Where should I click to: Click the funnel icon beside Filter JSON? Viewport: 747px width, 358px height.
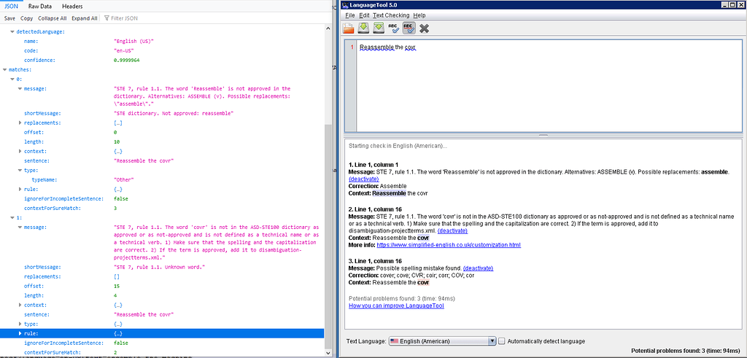coord(106,18)
